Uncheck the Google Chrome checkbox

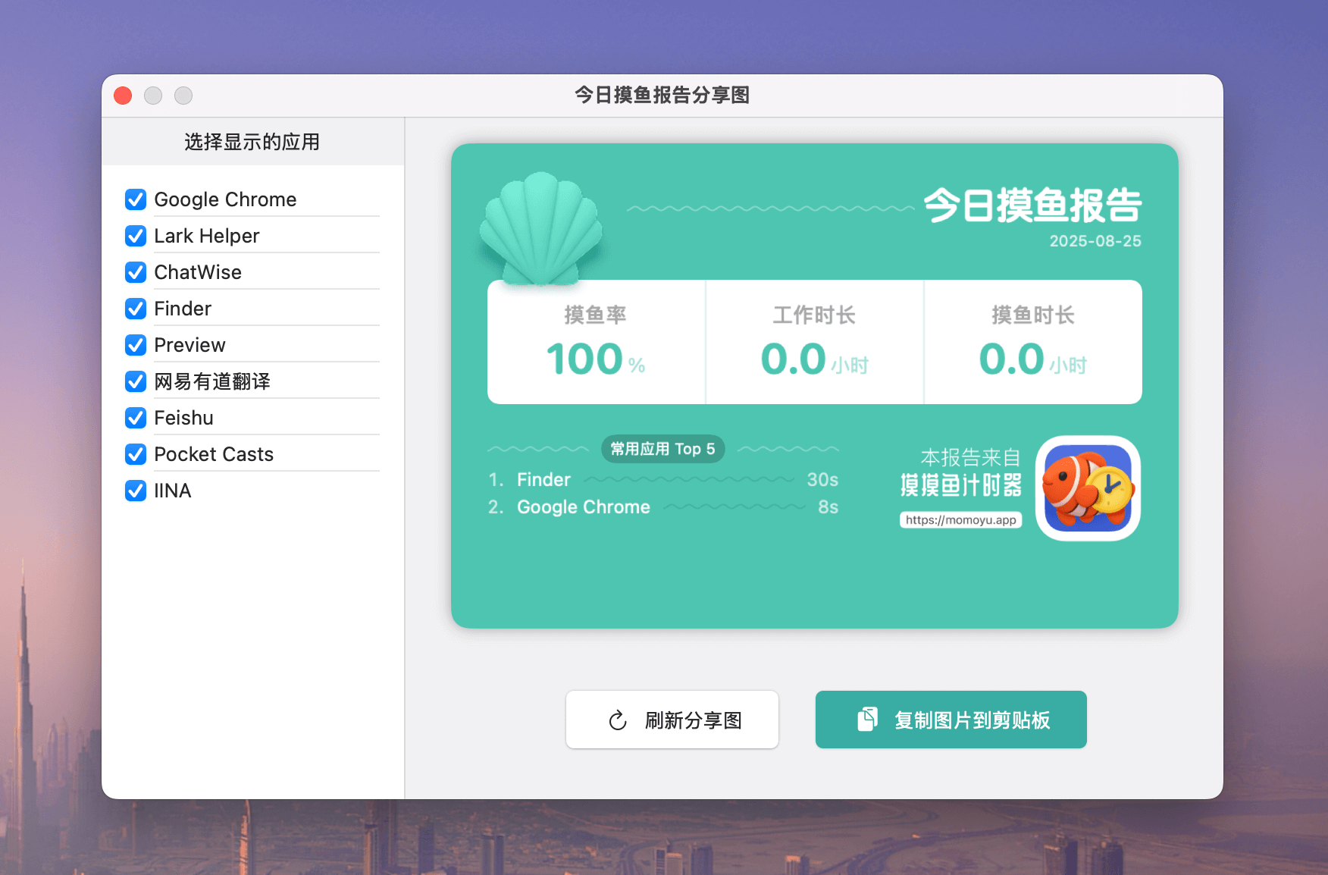pos(135,199)
